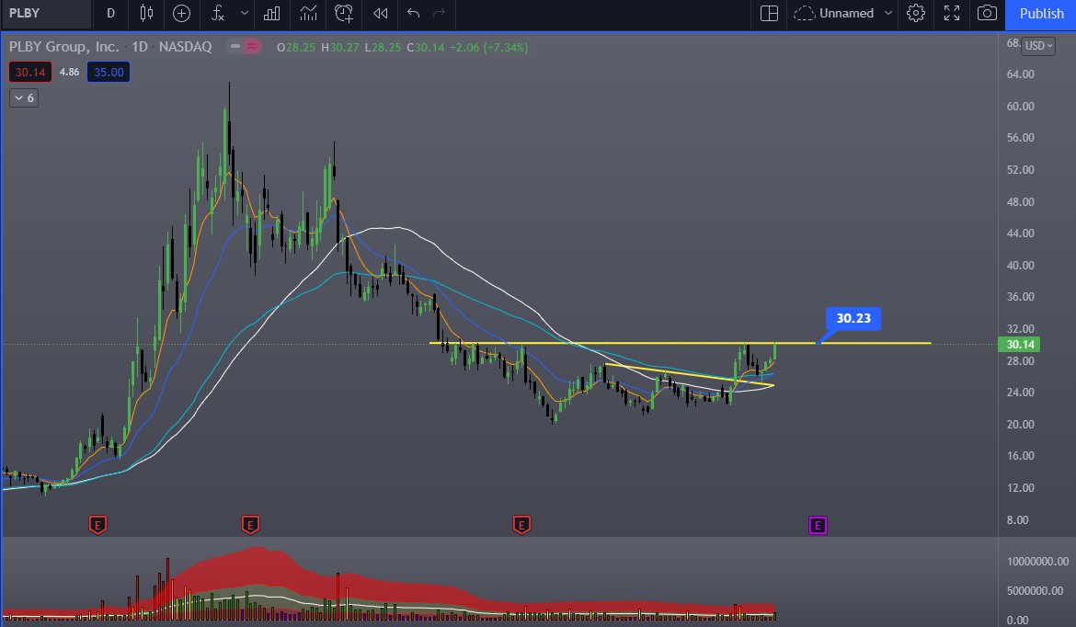Click the 5000000.00 volume scale label
Image resolution: width=1076 pixels, height=627 pixels.
pos(1035,590)
